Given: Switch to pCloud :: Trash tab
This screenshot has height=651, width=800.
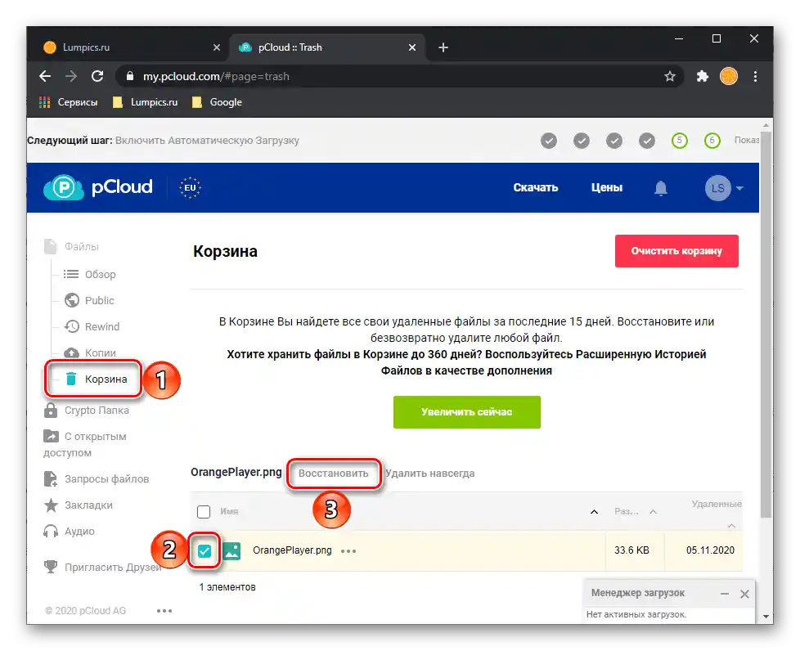Looking at the screenshot, I should click(326, 47).
